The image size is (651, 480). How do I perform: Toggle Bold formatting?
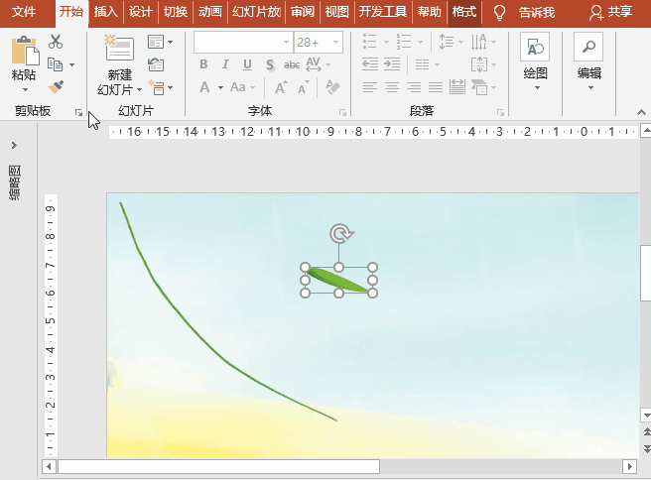203,64
